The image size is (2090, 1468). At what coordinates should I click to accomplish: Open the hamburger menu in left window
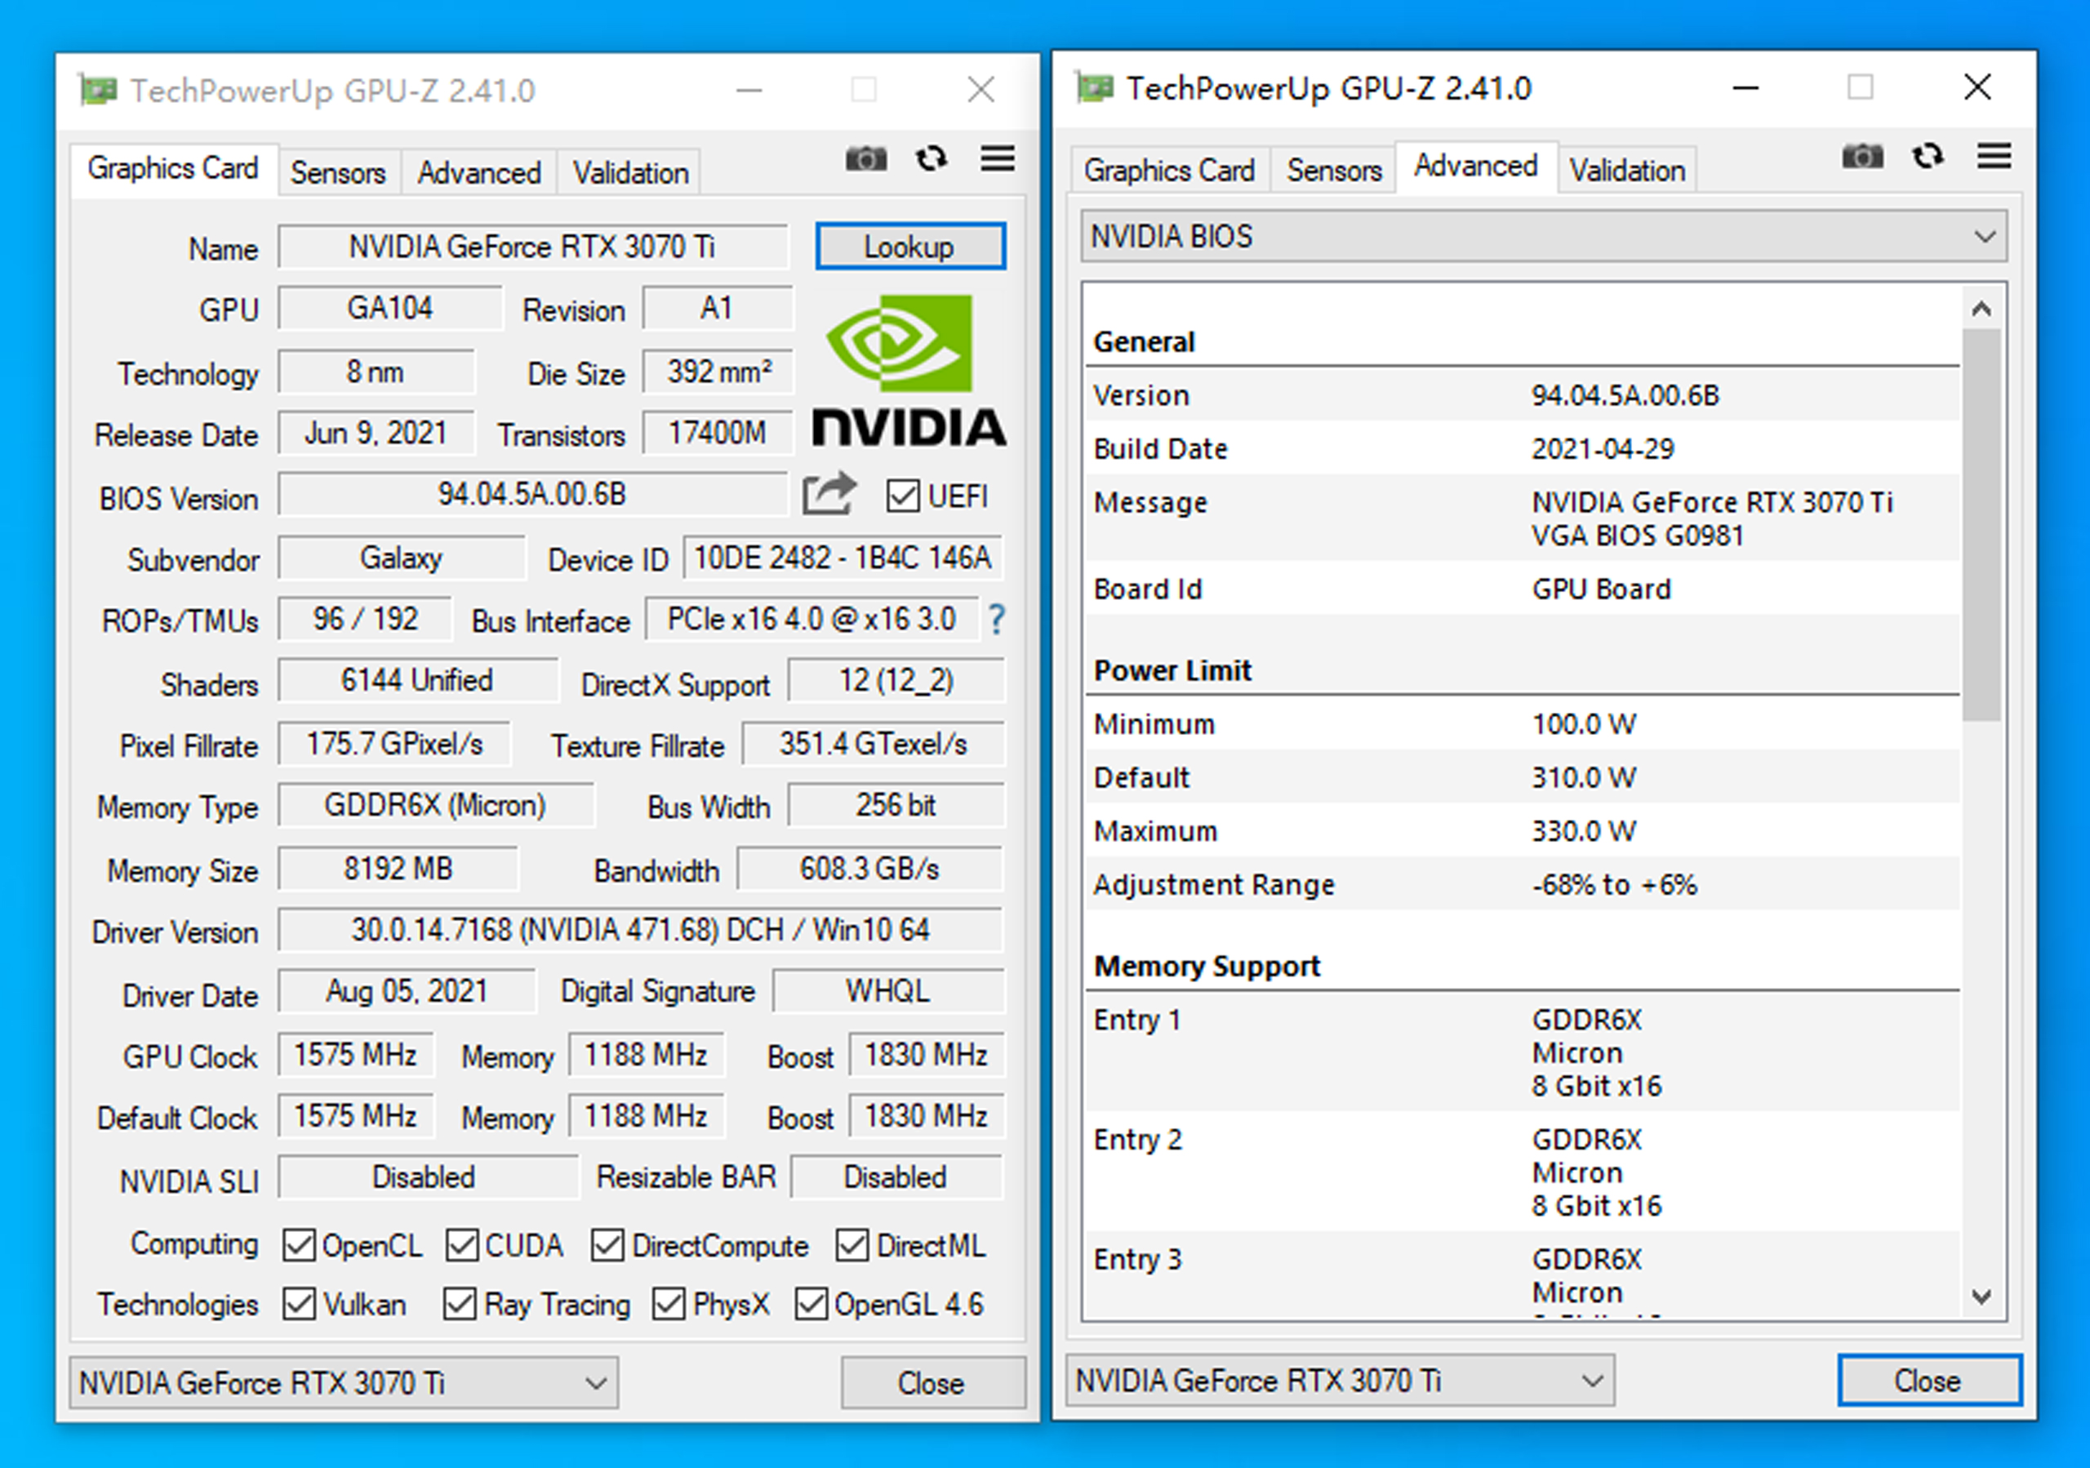[x=997, y=158]
